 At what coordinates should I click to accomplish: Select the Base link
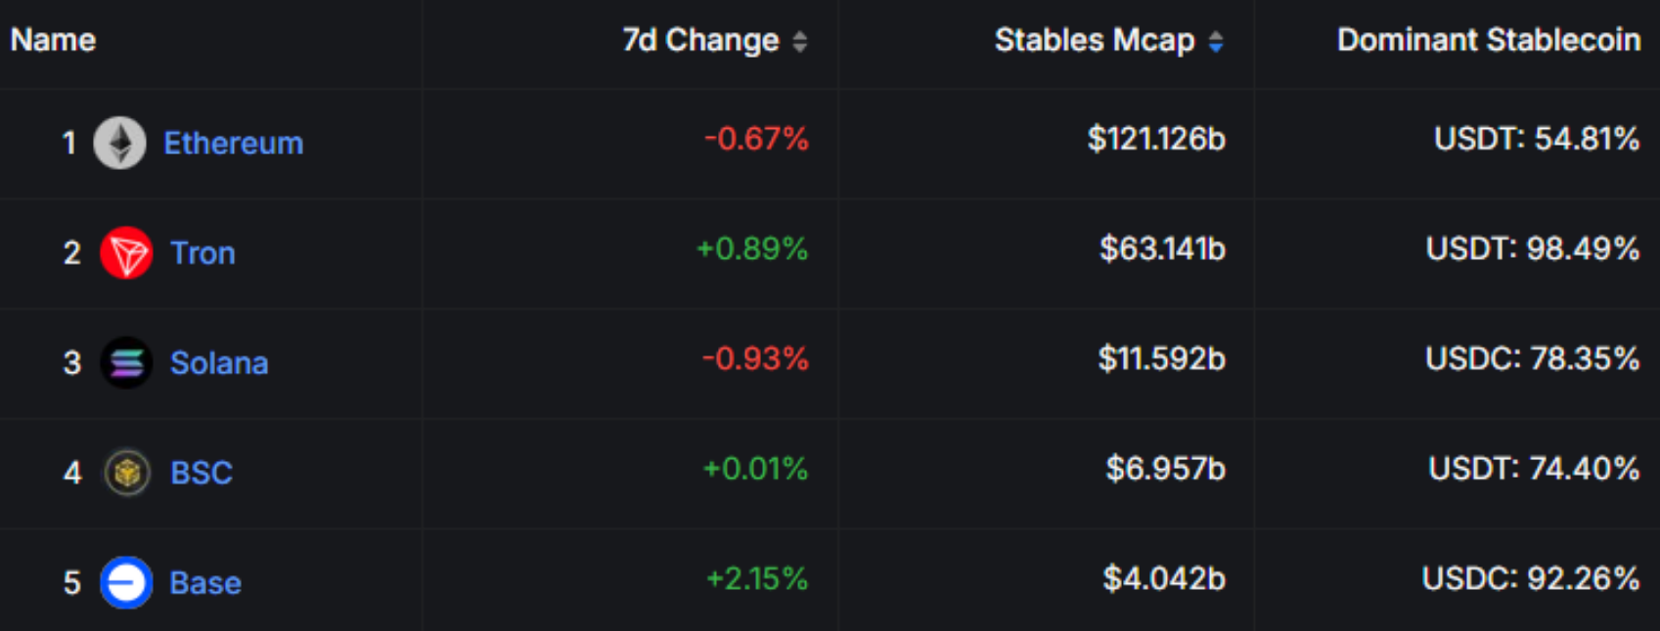click(x=205, y=582)
